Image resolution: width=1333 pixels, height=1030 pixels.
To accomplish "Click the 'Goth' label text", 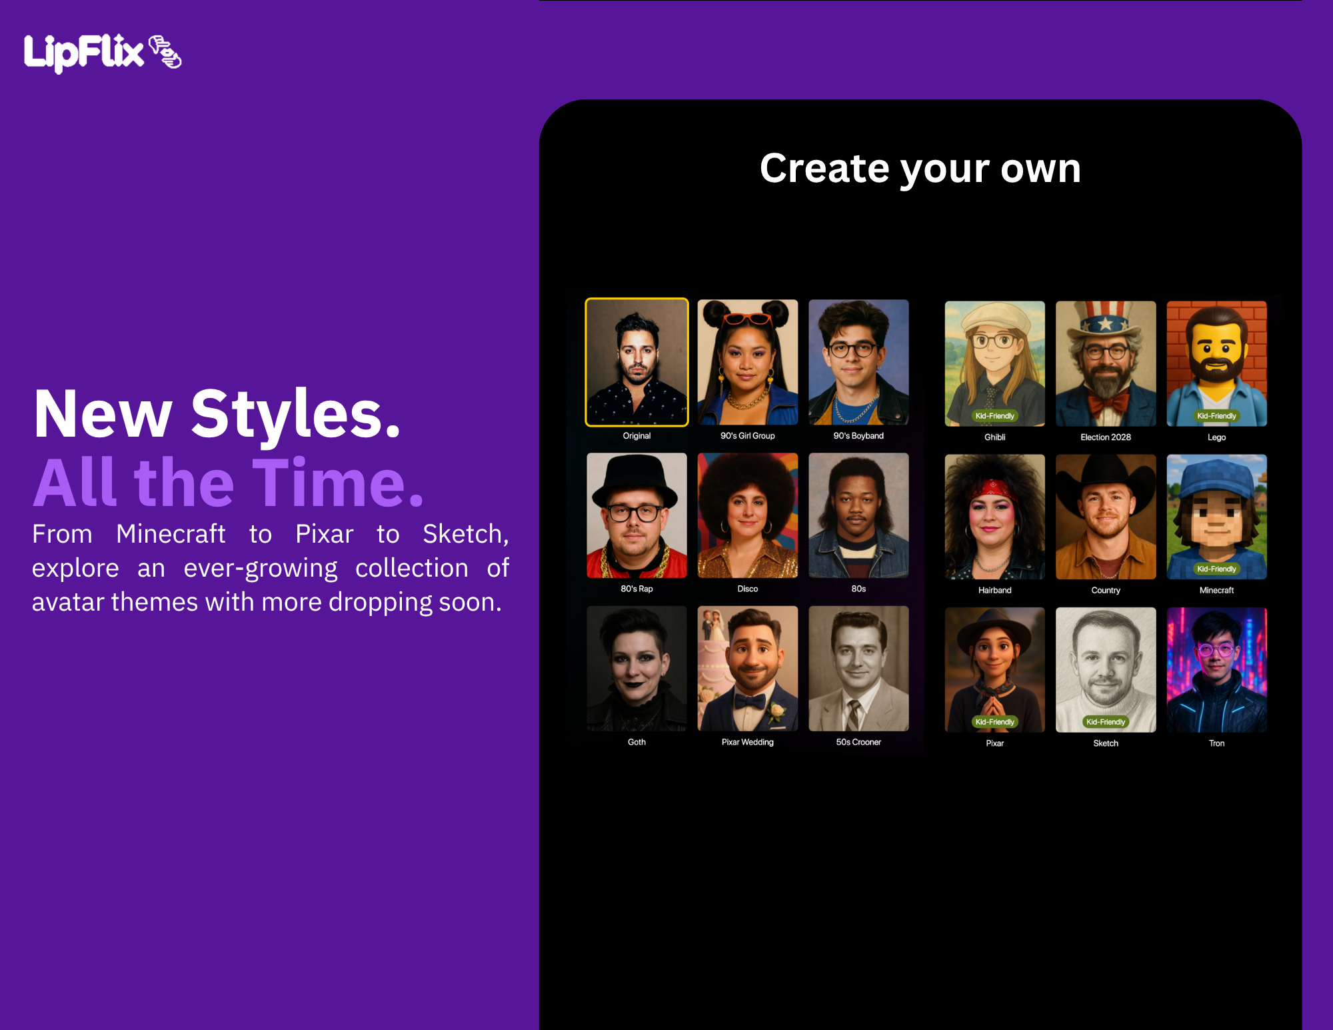I will coord(637,742).
